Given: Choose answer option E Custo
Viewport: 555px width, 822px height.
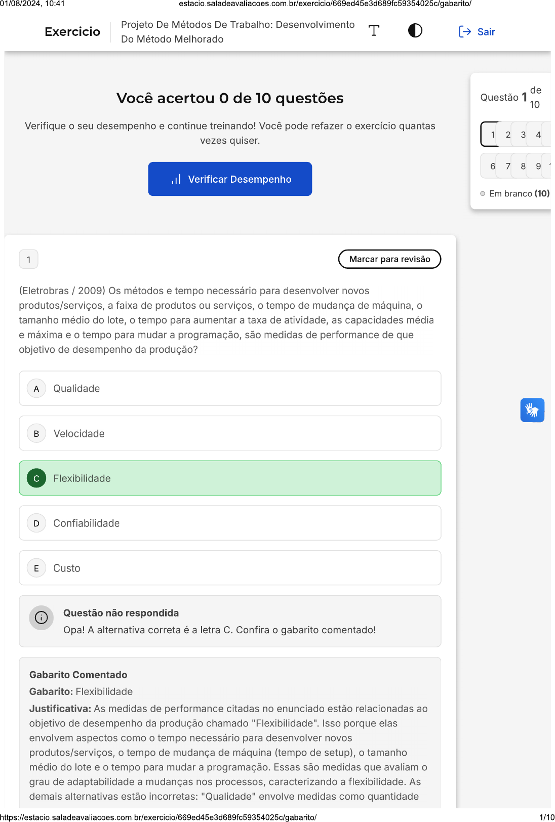Looking at the screenshot, I should click(230, 568).
